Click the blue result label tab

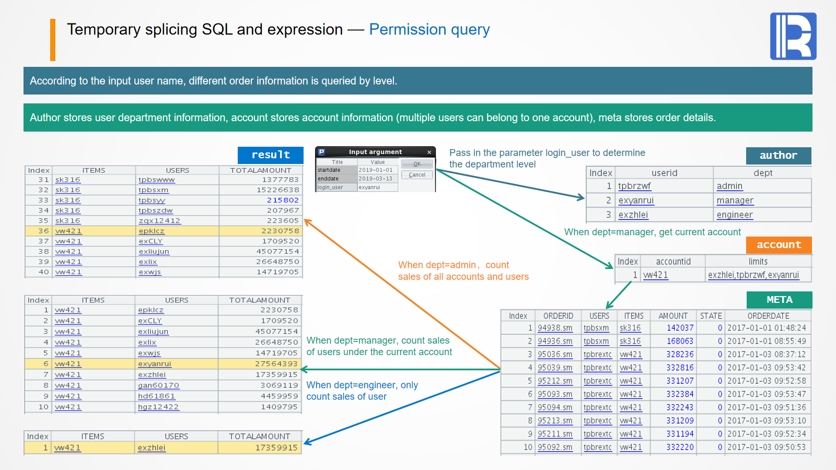point(270,155)
